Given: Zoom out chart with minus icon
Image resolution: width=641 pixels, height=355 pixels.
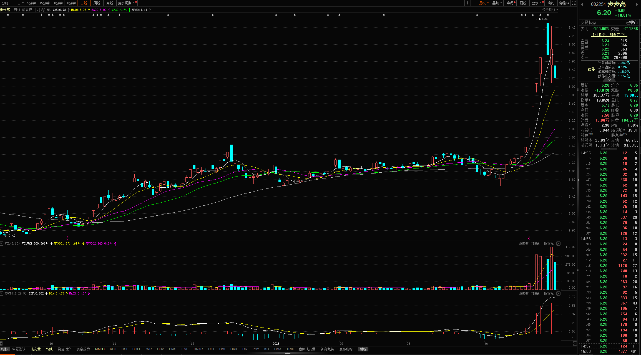Looking at the screenshot, I should pyautogui.click(x=474, y=3).
